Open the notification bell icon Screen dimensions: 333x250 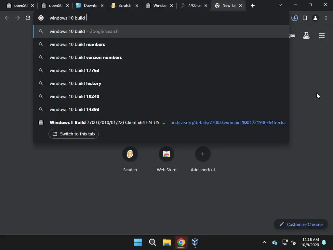pyautogui.click(x=324, y=242)
